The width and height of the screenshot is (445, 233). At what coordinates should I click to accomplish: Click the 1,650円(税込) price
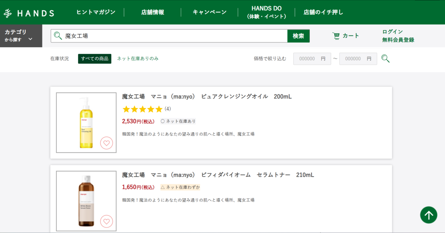tap(138, 187)
